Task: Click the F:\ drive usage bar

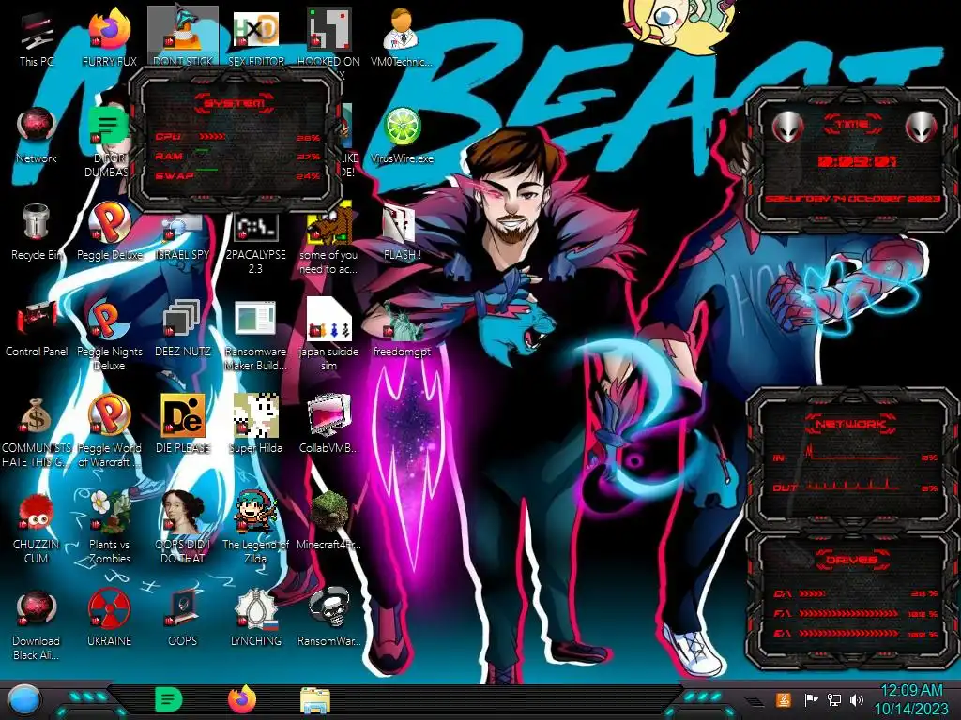Action: click(x=849, y=613)
